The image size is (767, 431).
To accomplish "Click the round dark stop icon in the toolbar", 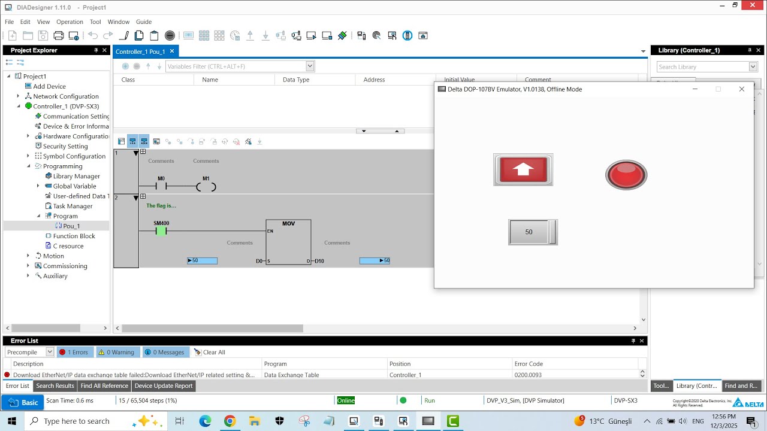I will click(170, 35).
